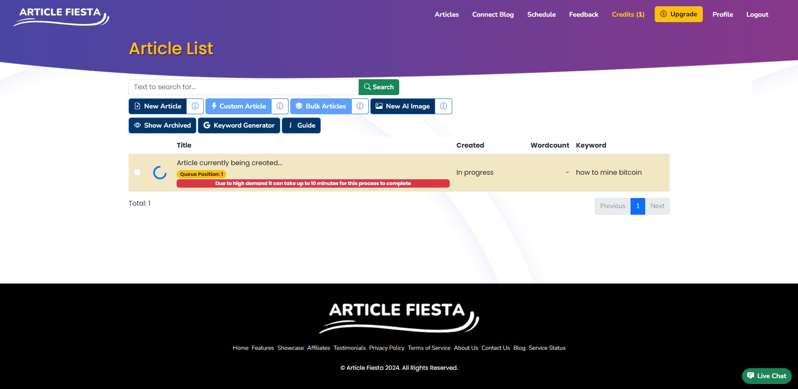Screen dimensions: 798x389
Task: Select the checkbox for the in-progress article
Action: click(137, 172)
